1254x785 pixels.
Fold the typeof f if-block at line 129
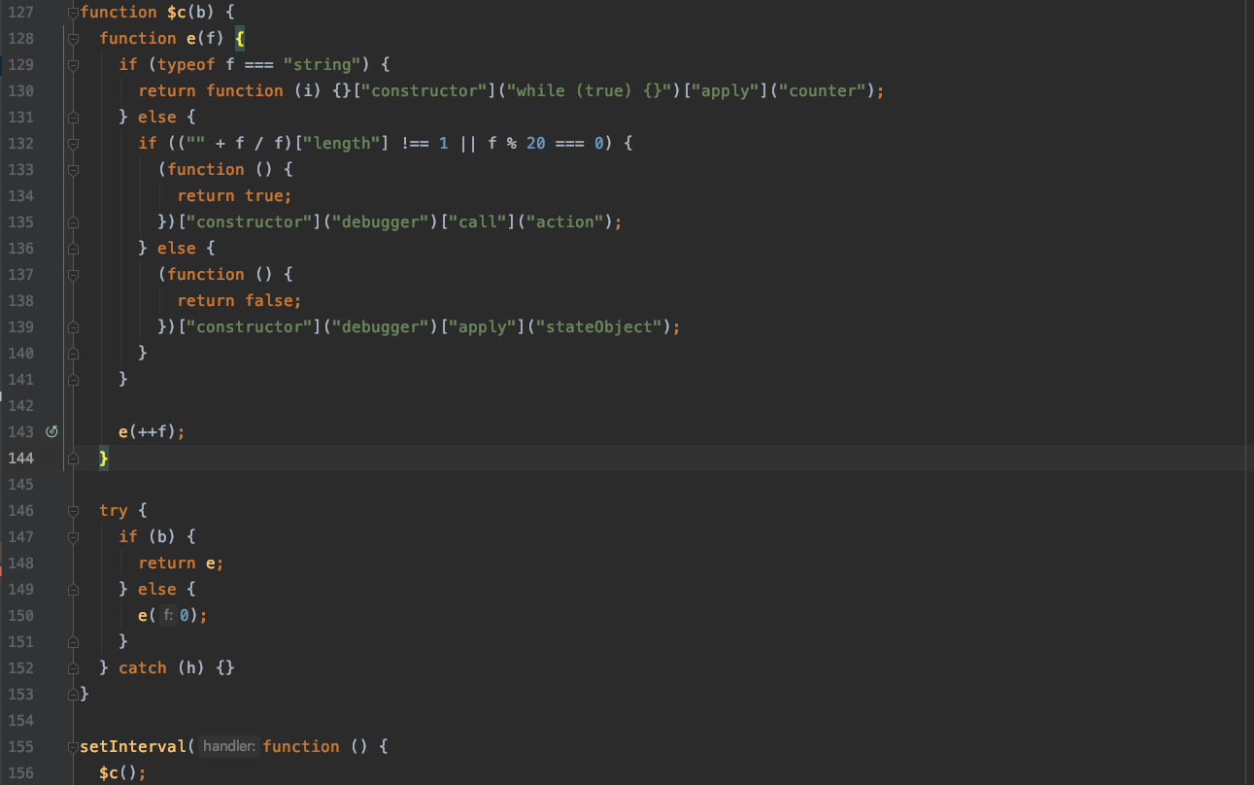pyautogui.click(x=73, y=65)
